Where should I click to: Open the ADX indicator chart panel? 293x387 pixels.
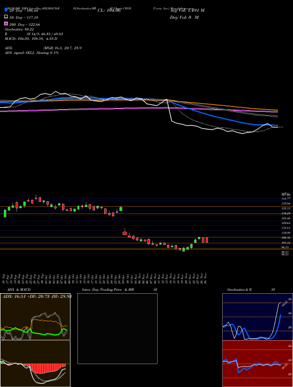(35, 317)
